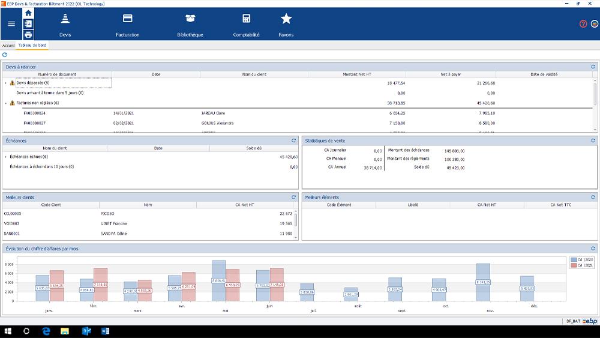Sort by Montant Net HT column header
Screen dimensions: 600x338
(x=356, y=74)
